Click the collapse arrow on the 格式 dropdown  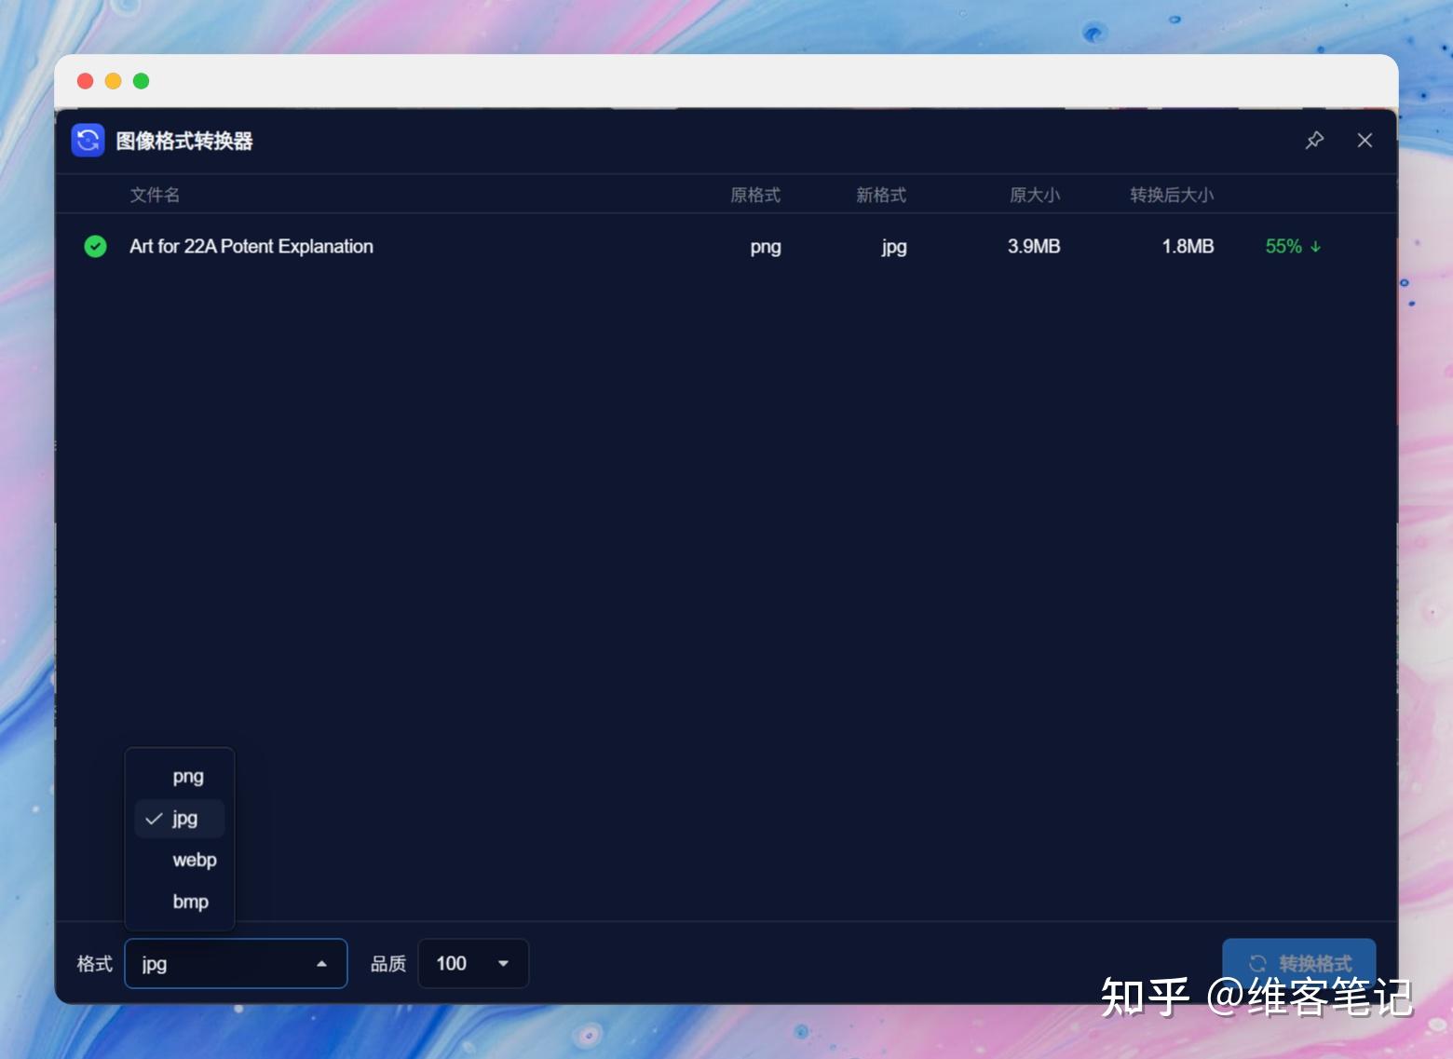tap(321, 963)
